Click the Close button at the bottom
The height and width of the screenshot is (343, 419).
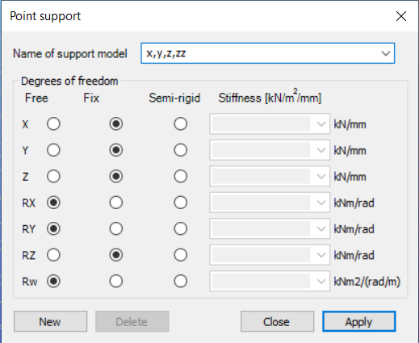277,321
